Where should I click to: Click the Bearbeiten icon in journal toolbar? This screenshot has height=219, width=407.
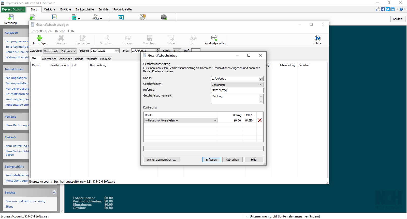point(83,38)
